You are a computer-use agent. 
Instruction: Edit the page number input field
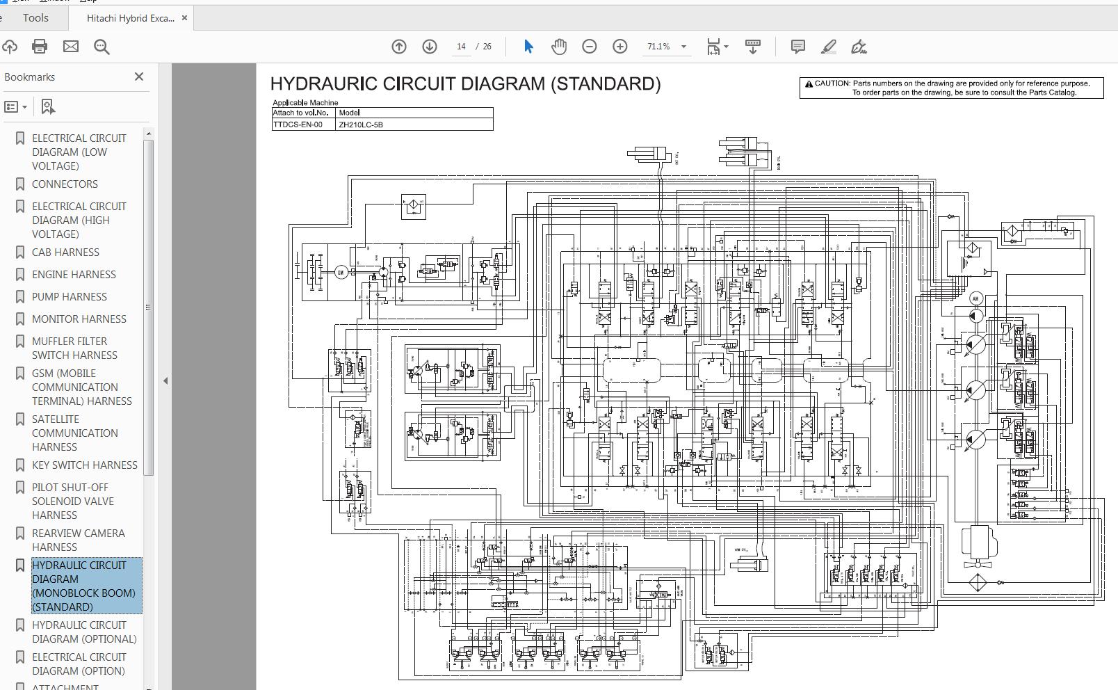[461, 47]
